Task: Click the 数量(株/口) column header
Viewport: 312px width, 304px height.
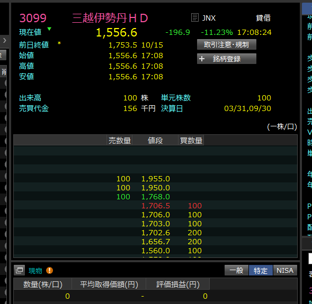Action: [x=43, y=284]
